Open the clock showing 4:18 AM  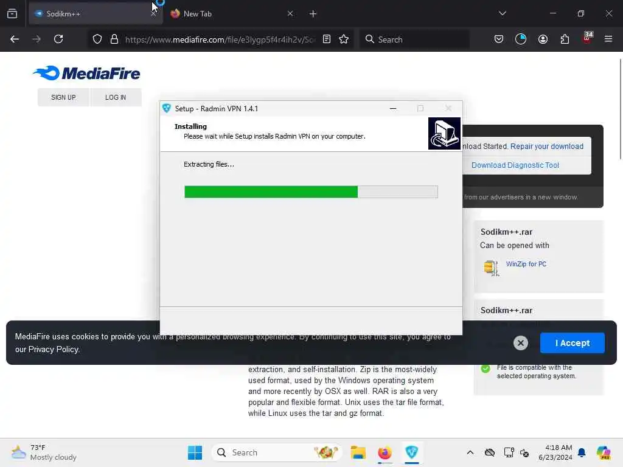tap(555, 452)
